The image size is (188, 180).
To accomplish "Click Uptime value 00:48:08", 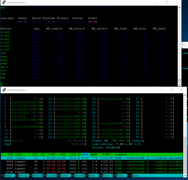I will pos(113,148).
